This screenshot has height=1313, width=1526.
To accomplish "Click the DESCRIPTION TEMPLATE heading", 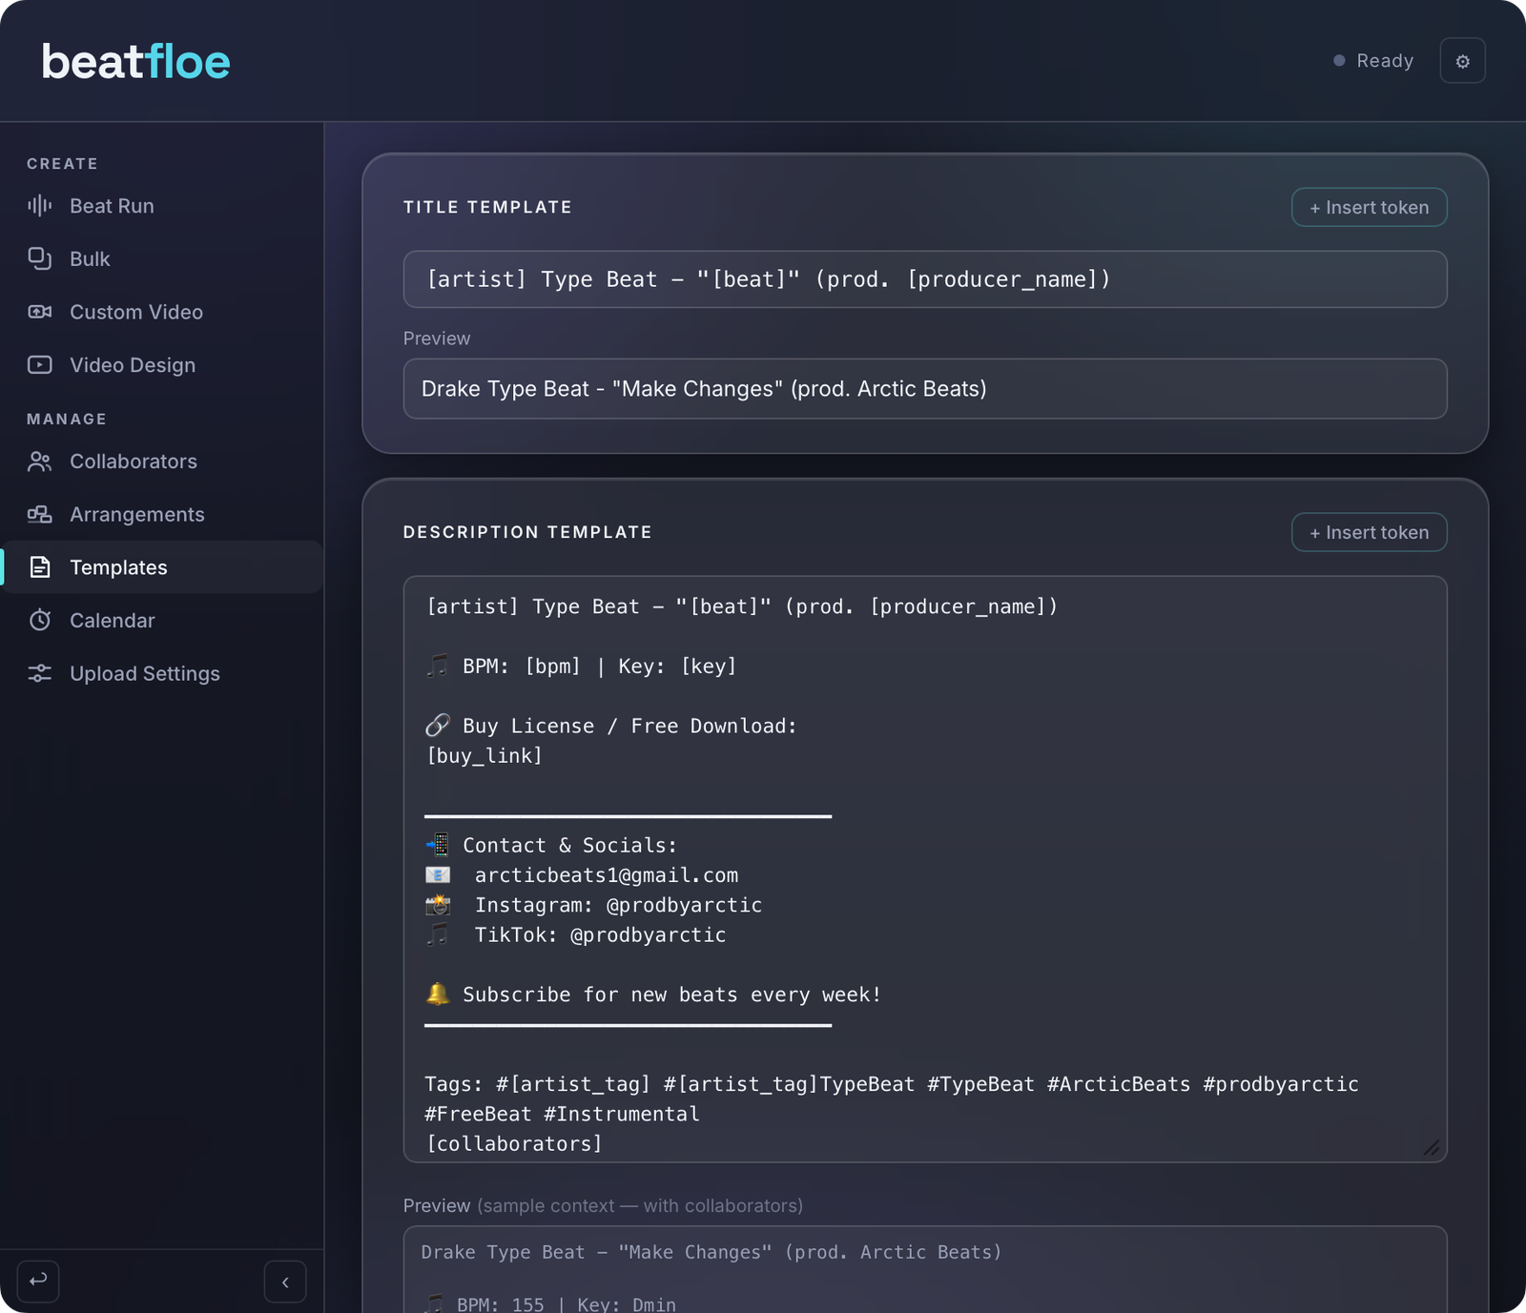I will [527, 533].
